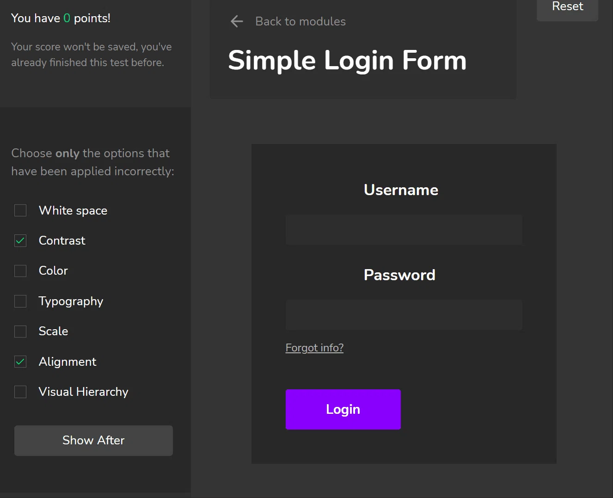
Task: Tick the Color checkbox
Action: click(20, 271)
